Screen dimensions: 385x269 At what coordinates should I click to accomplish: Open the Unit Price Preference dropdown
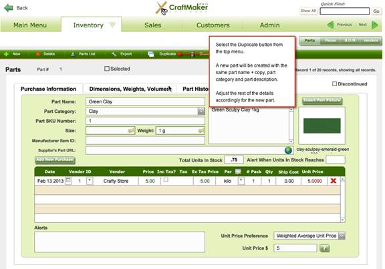tap(342, 236)
